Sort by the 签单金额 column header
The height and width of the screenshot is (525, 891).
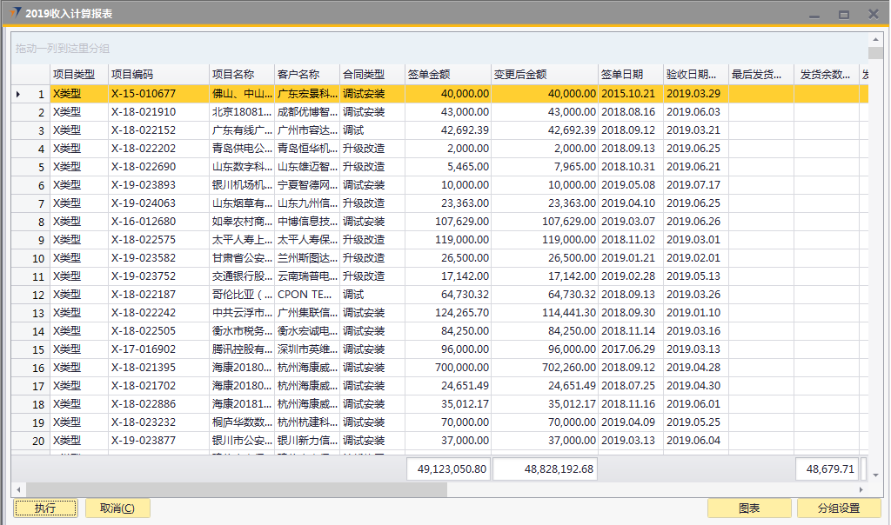tap(447, 75)
